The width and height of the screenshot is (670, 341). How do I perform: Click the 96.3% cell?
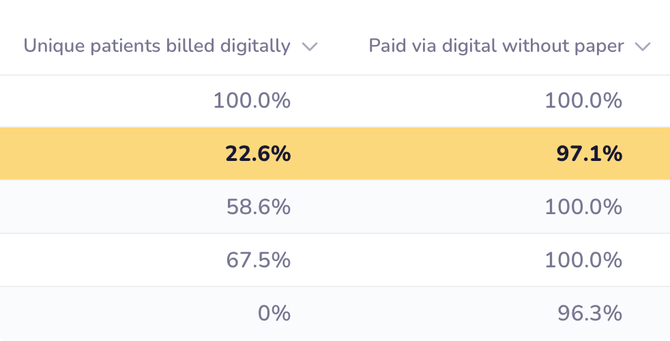pyautogui.click(x=589, y=313)
